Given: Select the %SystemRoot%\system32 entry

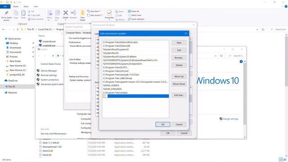Looking at the screenshot, I should (135, 49).
